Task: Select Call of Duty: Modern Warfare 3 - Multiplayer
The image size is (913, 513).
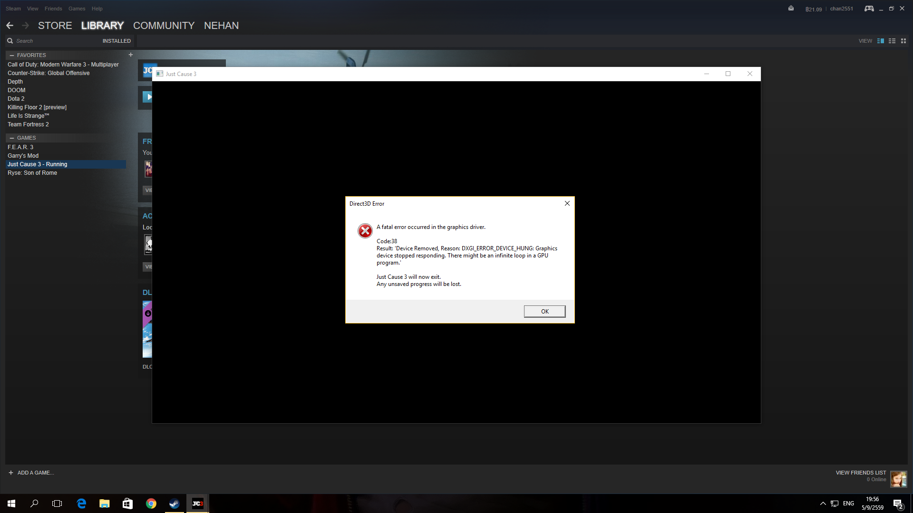Action: pos(63,65)
